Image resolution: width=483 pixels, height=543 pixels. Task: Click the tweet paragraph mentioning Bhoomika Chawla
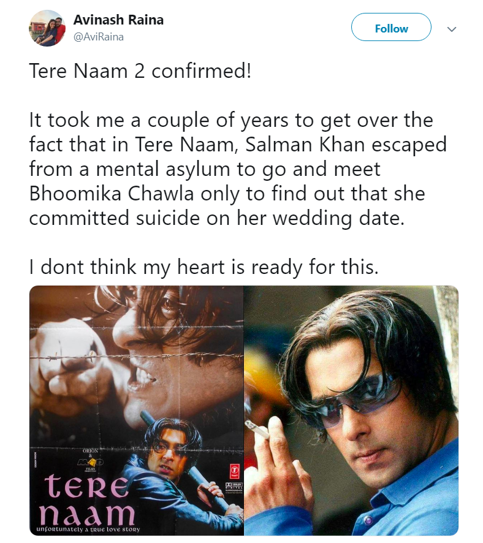pos(238,169)
